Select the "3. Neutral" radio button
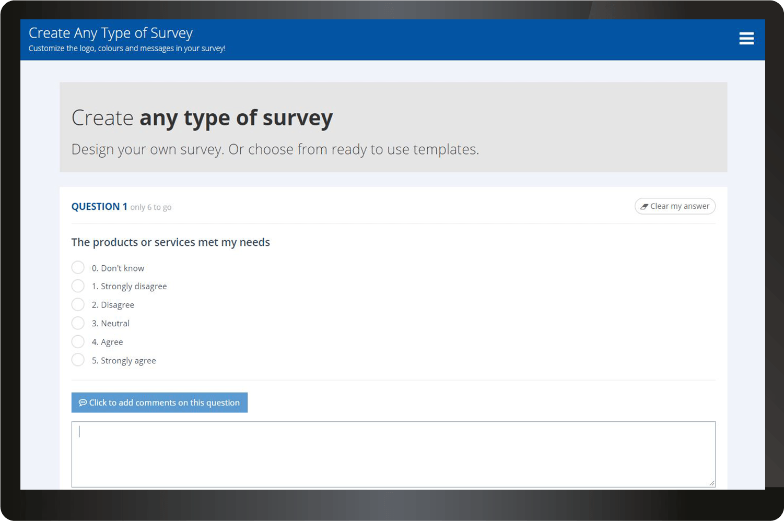784x521 pixels. point(78,323)
